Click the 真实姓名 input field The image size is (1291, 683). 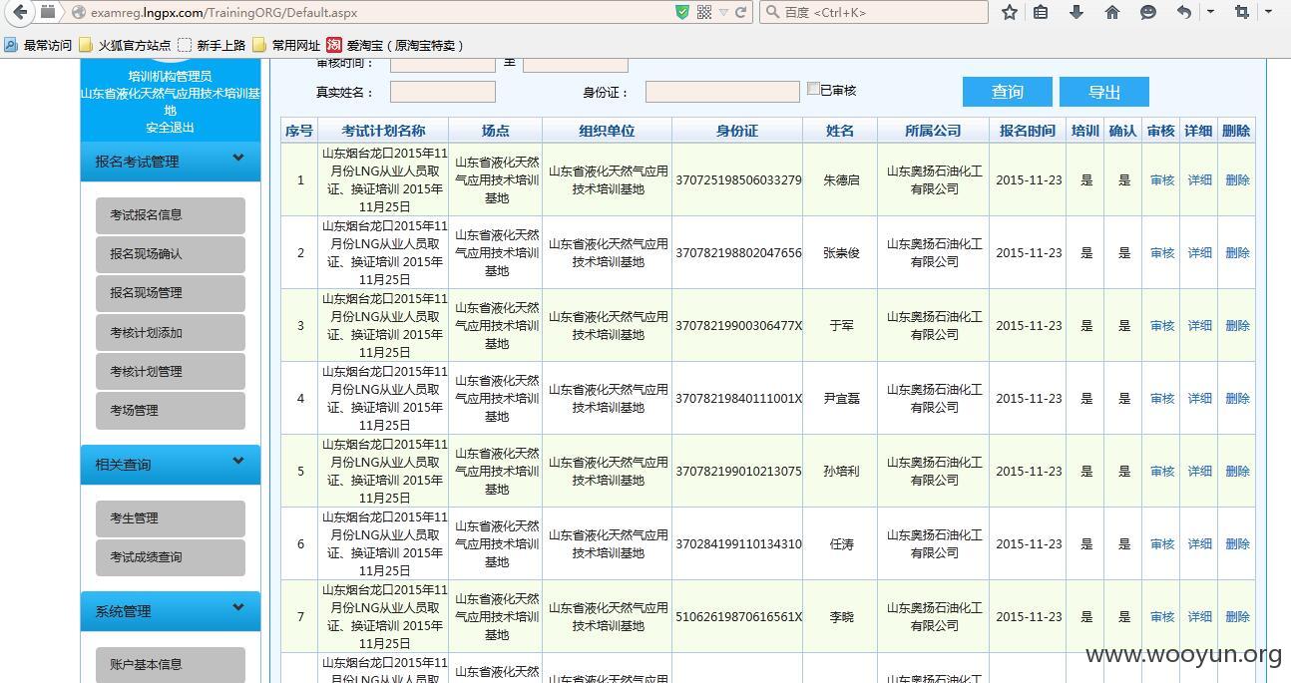(x=443, y=92)
